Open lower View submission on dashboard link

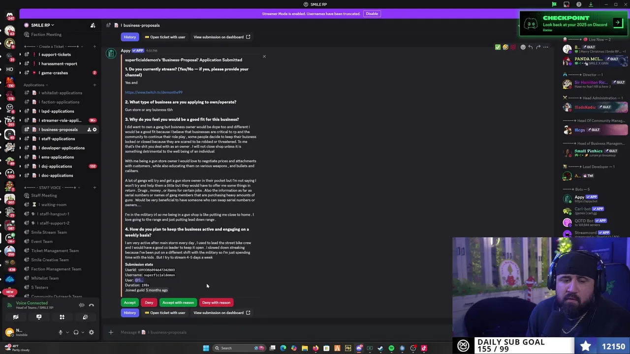point(221,313)
